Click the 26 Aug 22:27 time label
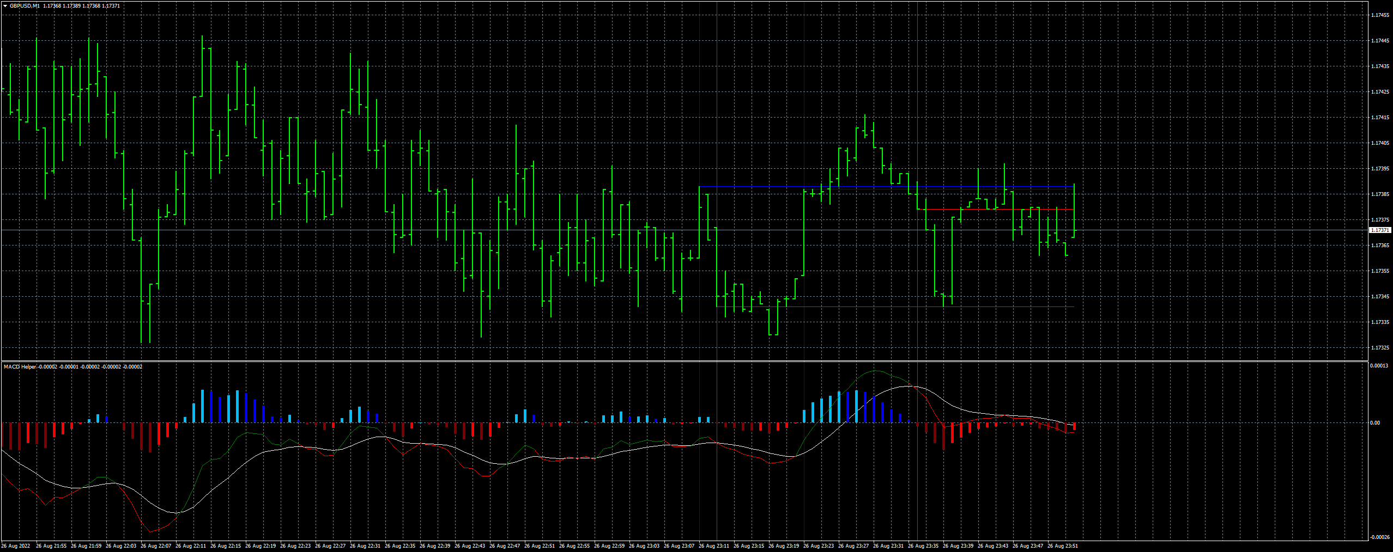The width and height of the screenshot is (1393, 552). [330, 546]
